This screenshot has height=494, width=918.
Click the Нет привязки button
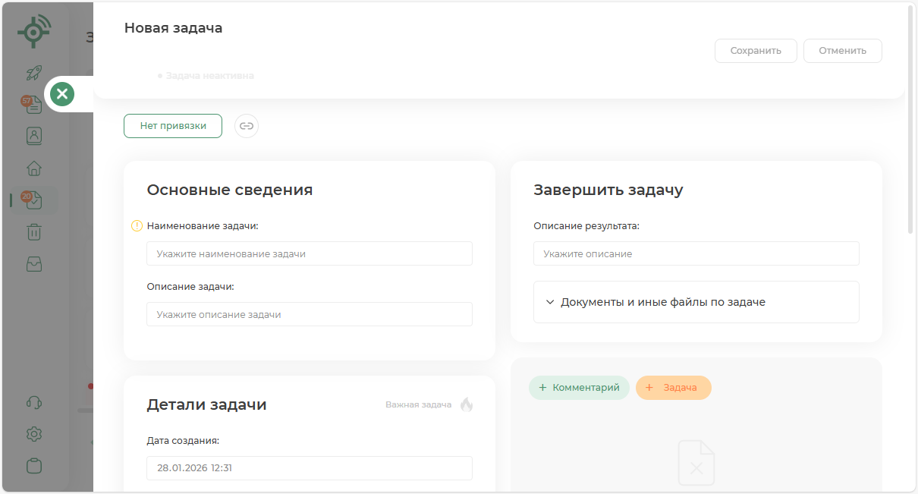[173, 126]
